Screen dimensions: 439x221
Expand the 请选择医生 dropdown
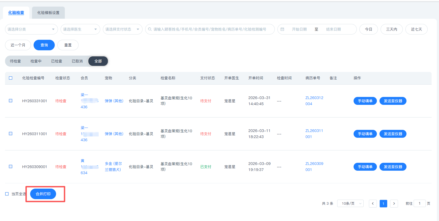point(80,29)
